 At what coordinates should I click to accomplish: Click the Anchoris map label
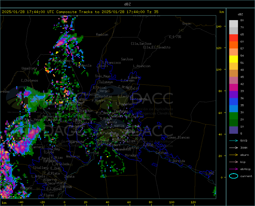[x=73, y=156]
